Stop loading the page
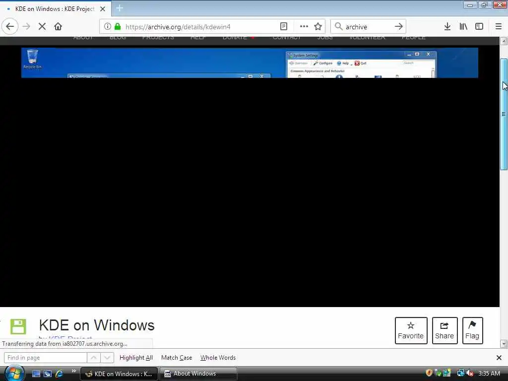 (x=42, y=27)
